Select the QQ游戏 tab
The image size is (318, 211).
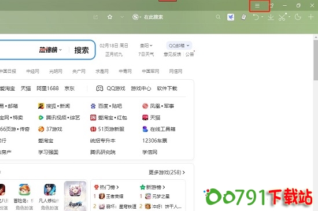(x=116, y=88)
